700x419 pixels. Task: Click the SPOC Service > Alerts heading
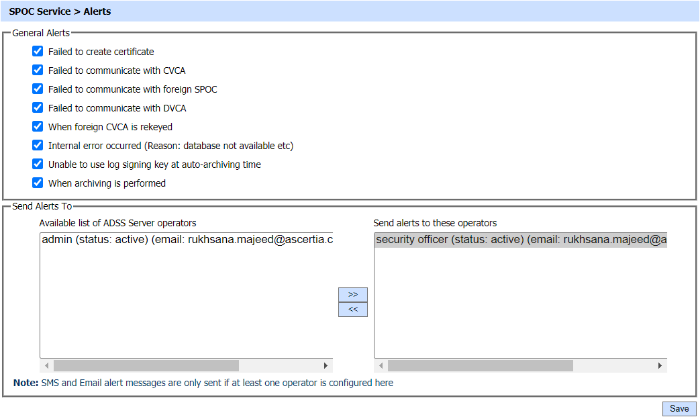click(60, 11)
